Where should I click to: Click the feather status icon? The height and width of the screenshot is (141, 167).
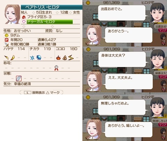[19, 78]
